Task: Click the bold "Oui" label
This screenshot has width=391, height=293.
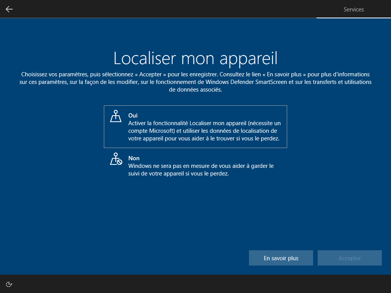Action: pos(133,115)
